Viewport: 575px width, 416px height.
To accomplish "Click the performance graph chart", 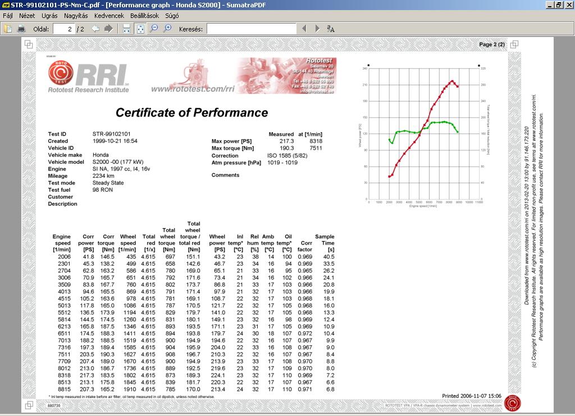I will (424, 136).
